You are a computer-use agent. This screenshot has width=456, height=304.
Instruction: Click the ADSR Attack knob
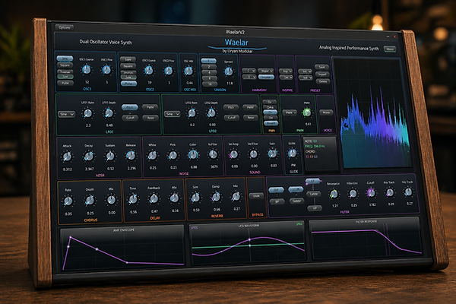click(67, 157)
